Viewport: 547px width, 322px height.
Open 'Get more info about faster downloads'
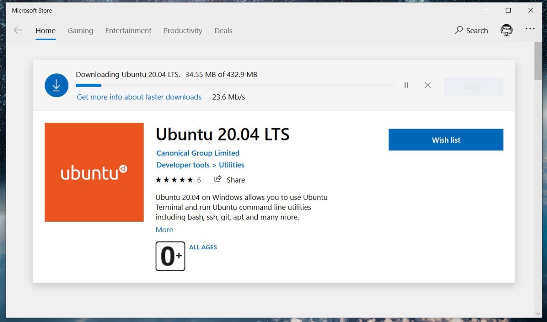tap(139, 97)
